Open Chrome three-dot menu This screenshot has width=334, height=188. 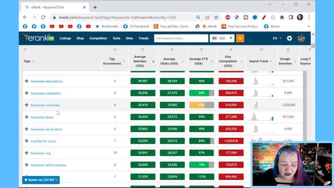click(309, 17)
